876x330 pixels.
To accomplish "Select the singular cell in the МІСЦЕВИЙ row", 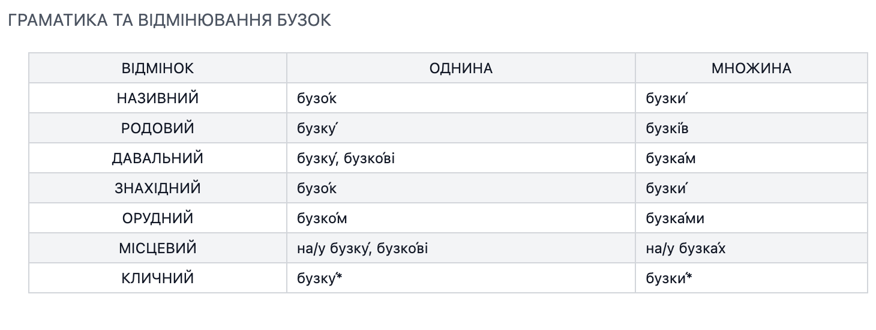I will click(362, 248).
